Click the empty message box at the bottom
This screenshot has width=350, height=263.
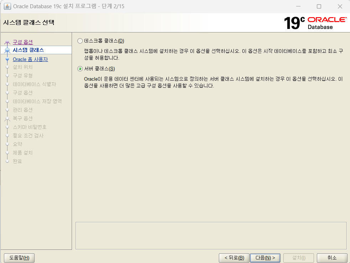(x=211, y=236)
